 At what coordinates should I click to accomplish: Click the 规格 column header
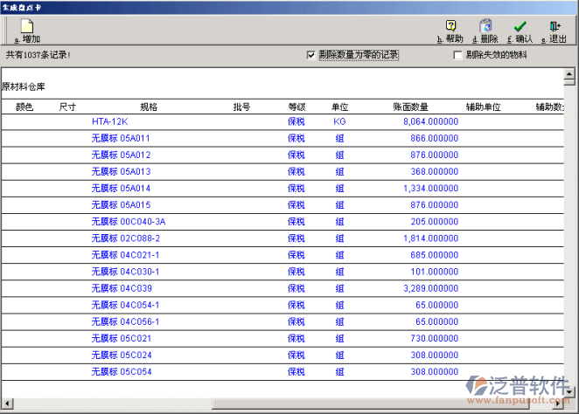(x=149, y=107)
